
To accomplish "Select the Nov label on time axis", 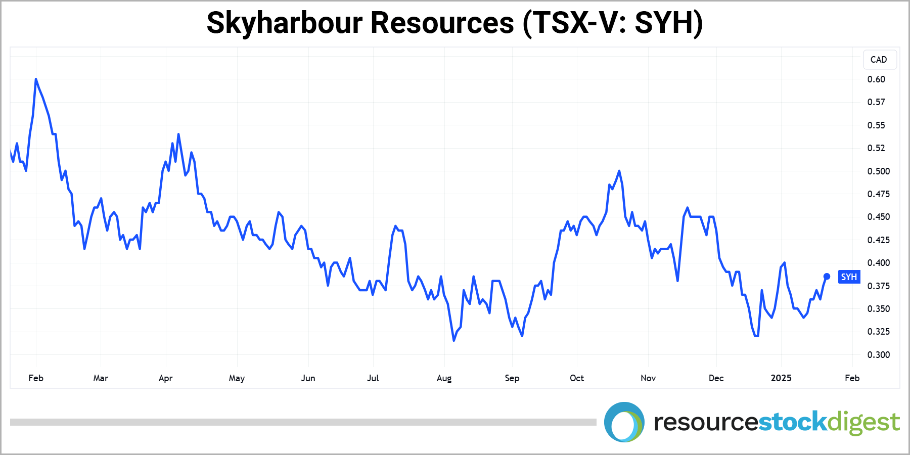I will click(x=648, y=378).
